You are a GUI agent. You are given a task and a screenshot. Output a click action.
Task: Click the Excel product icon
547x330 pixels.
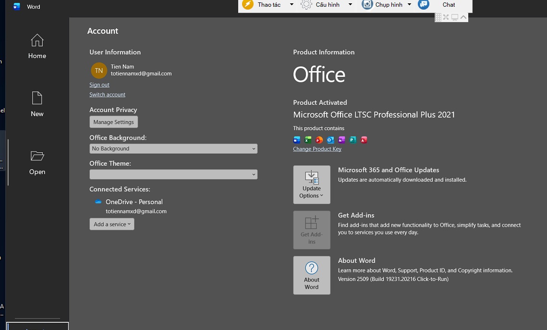tap(308, 140)
